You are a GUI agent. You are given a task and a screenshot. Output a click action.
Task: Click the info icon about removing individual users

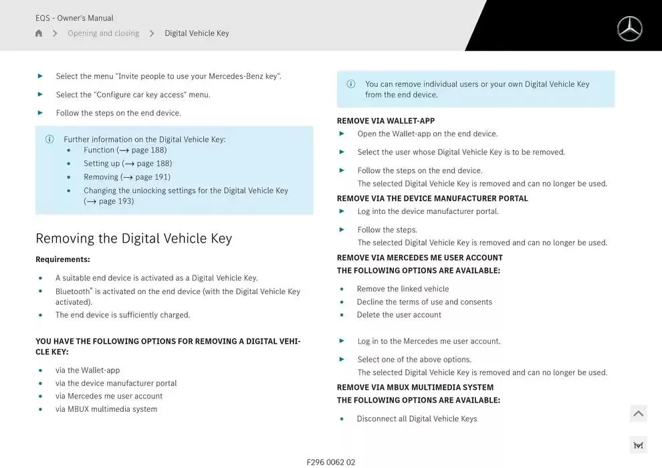click(x=350, y=84)
